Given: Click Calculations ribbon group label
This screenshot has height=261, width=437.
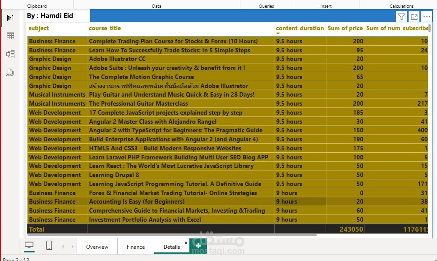Looking at the screenshot, I should [x=401, y=6].
